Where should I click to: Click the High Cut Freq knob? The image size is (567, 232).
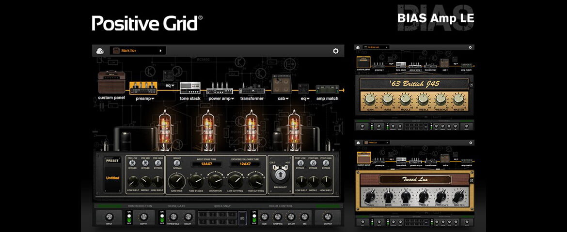[x=256, y=180]
